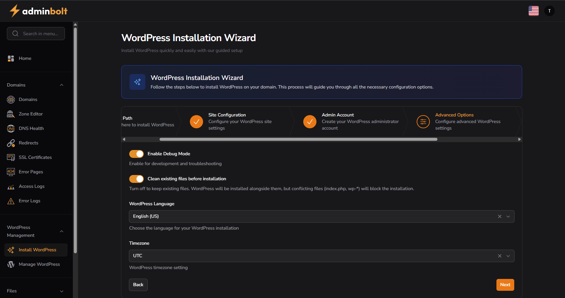Open the Home menu item
565x298 pixels.
pos(36,59)
